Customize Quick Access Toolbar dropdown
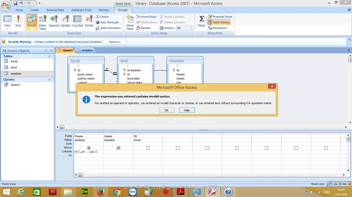 [x=40, y=3]
